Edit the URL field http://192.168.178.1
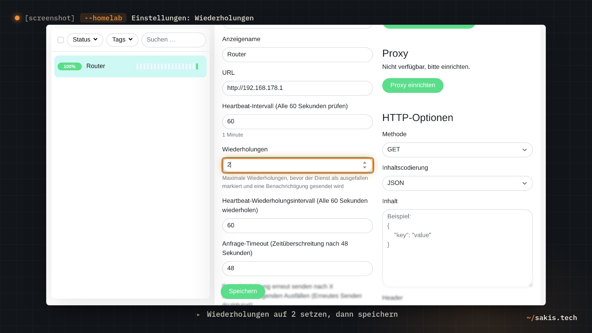The image size is (592, 333). point(297,88)
